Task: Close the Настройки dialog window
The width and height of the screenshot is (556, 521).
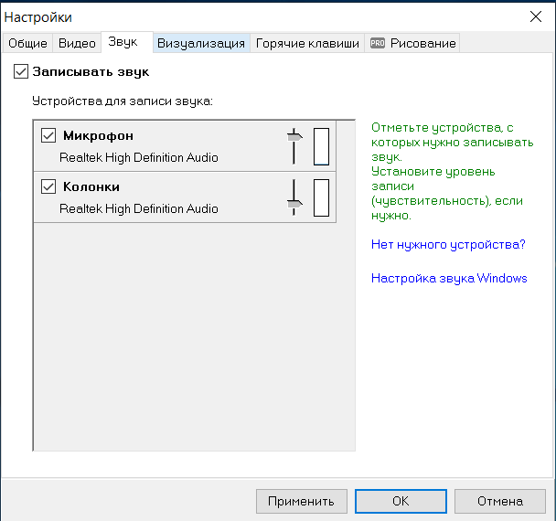Action: pyautogui.click(x=535, y=16)
